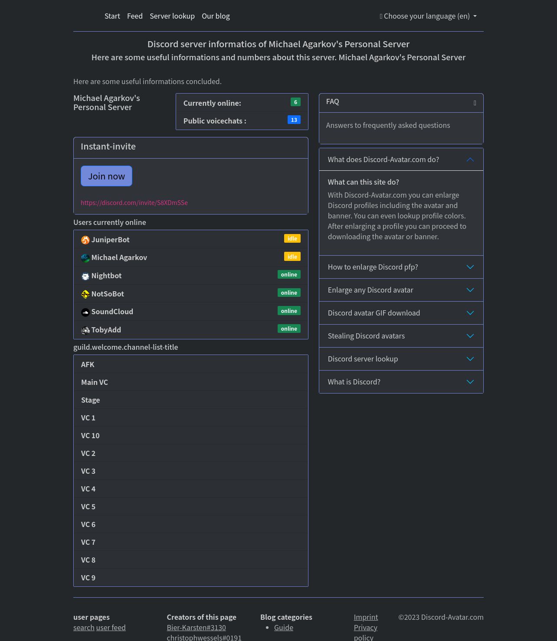Select the 'VC 8' channel row

click(191, 560)
